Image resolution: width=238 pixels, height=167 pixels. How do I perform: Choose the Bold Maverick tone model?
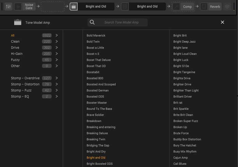[96, 35]
